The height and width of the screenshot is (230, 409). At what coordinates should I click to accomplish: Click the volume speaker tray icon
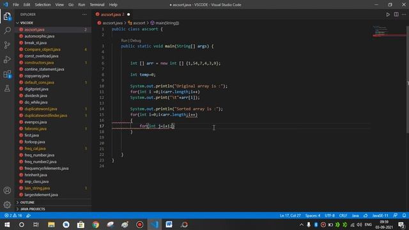[359, 224]
